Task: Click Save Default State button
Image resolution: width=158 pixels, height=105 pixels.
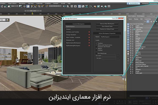Action: (107, 27)
